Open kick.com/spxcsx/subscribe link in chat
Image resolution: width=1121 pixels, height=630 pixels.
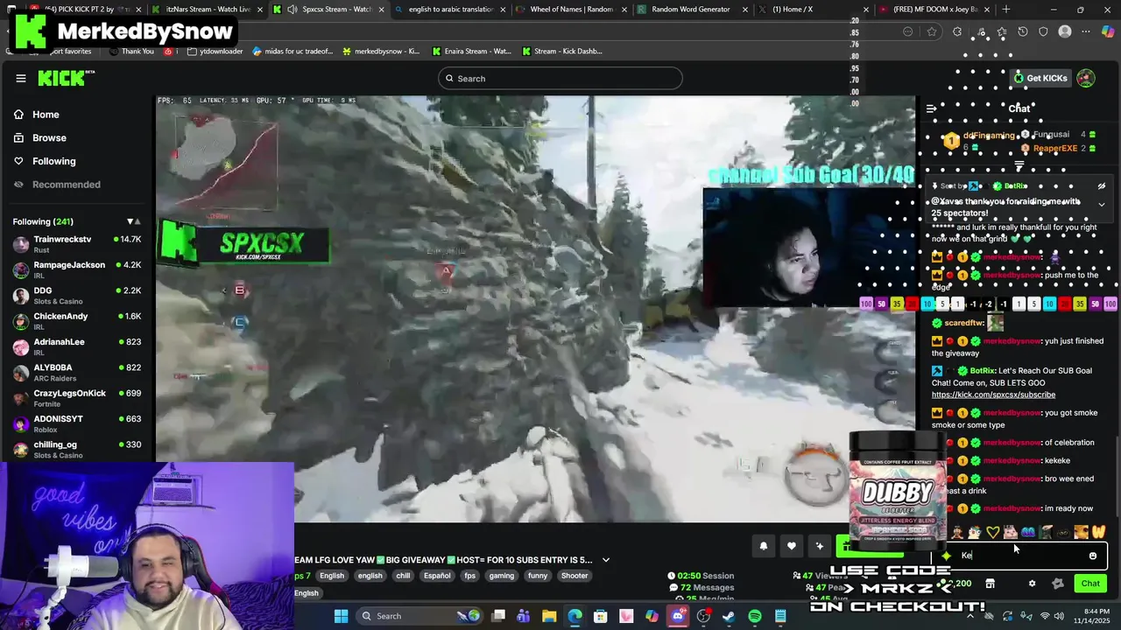[x=993, y=395]
